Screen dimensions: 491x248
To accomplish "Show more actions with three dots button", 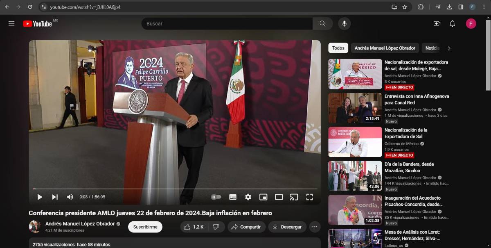I will (x=314, y=227).
